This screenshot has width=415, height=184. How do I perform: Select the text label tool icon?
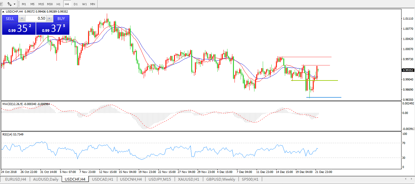coord(1,4)
